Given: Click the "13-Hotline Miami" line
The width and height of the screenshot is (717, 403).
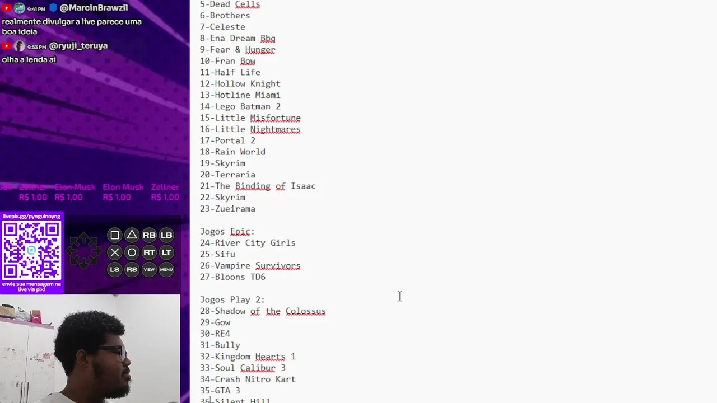Looking at the screenshot, I should (x=240, y=95).
